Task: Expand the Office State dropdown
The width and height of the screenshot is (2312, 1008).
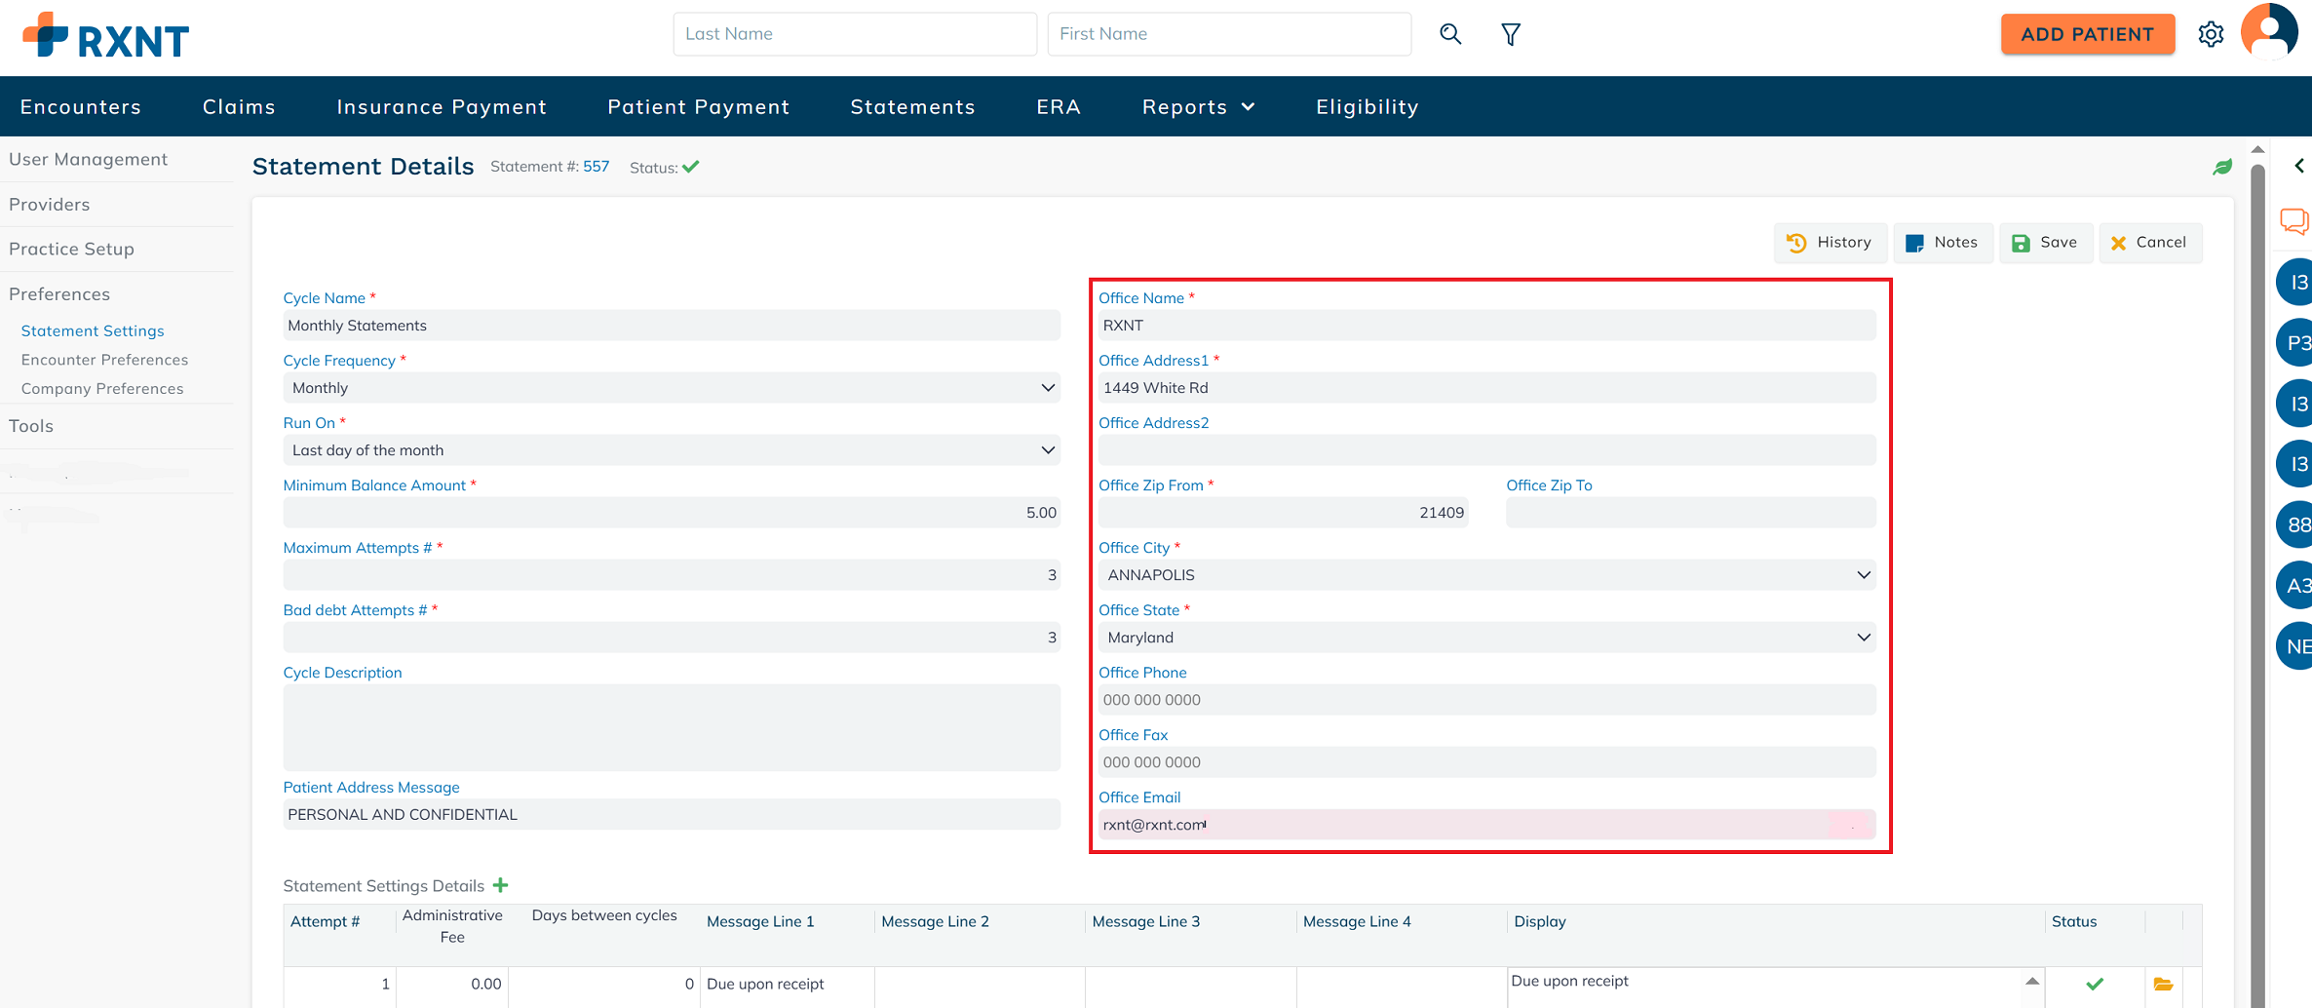Action: click(x=1863, y=638)
